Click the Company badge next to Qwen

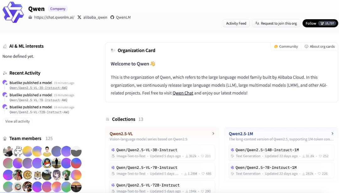point(58,9)
